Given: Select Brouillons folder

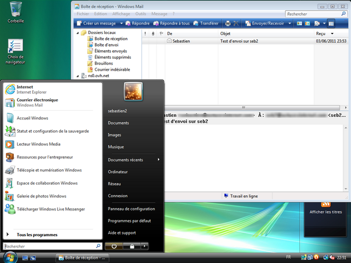Looking at the screenshot, I should click(100, 64).
